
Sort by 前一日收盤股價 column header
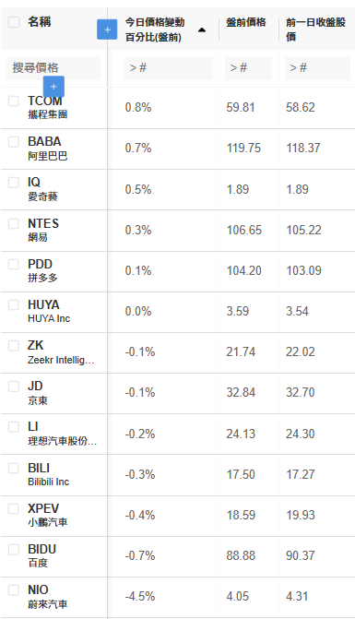(315, 30)
